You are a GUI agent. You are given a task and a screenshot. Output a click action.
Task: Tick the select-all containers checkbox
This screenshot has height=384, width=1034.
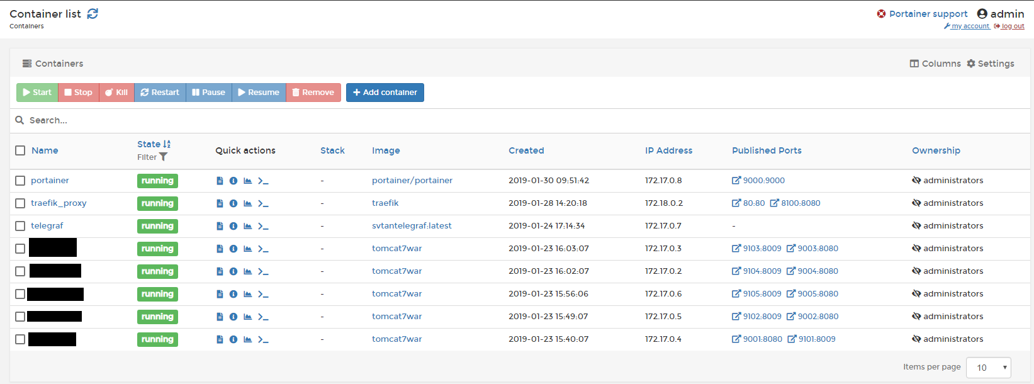(20, 150)
